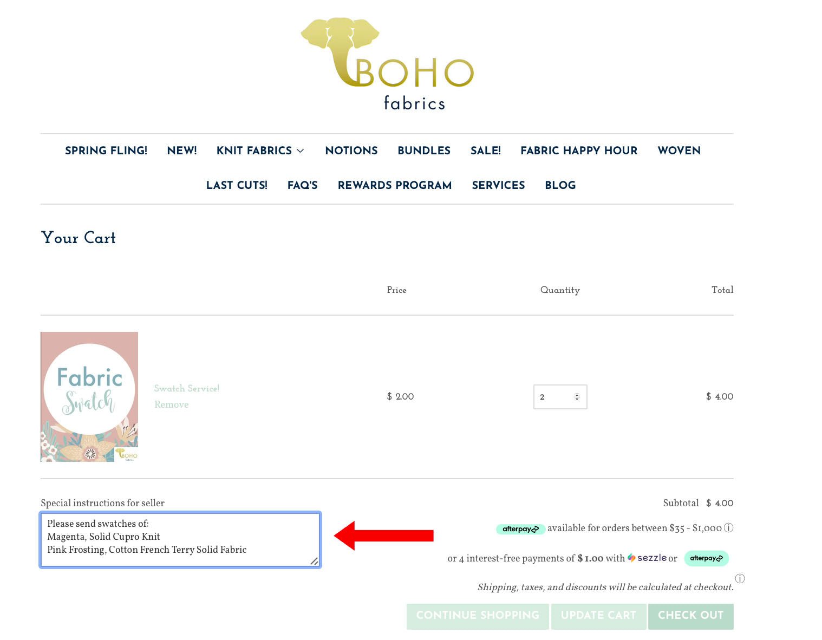Select the quantity input field

pos(552,397)
